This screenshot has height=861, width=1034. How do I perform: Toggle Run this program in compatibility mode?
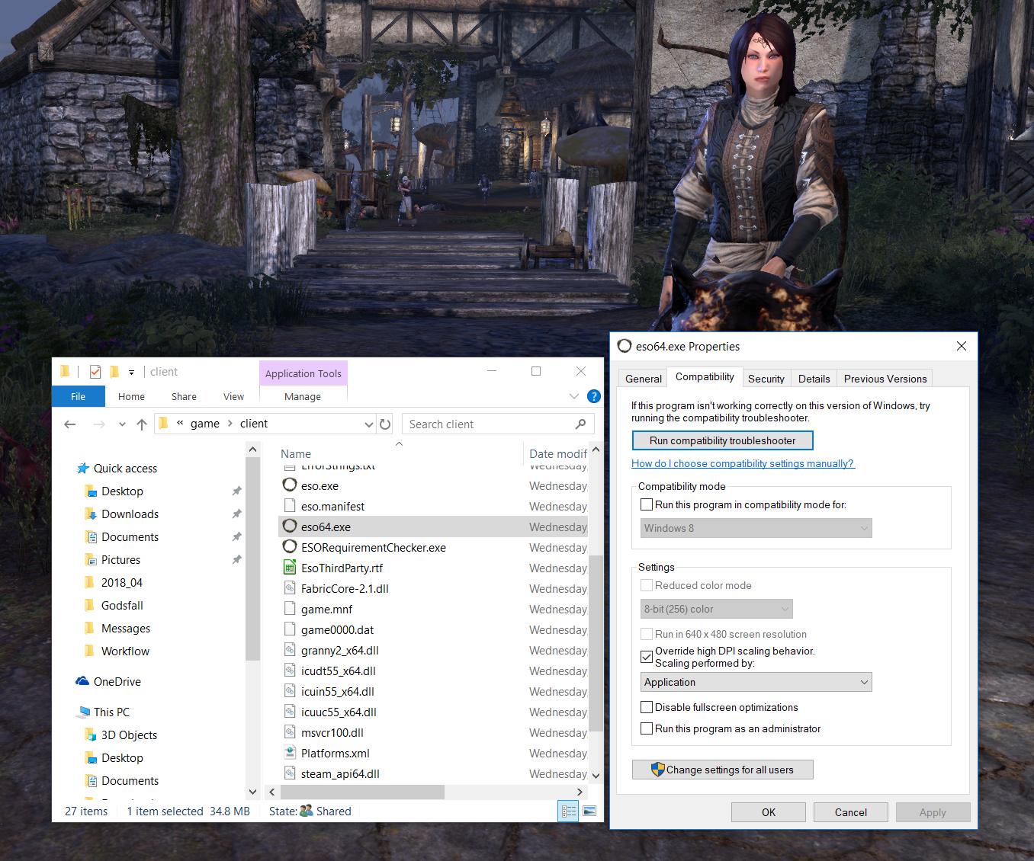(x=647, y=505)
